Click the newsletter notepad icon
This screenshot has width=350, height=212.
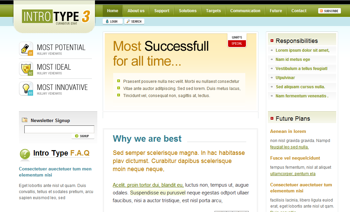[x=25, y=120]
